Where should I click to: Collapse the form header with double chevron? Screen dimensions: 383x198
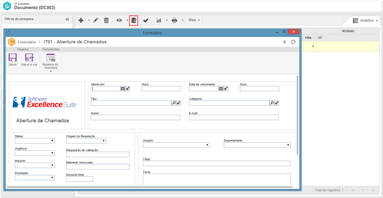click(x=285, y=42)
